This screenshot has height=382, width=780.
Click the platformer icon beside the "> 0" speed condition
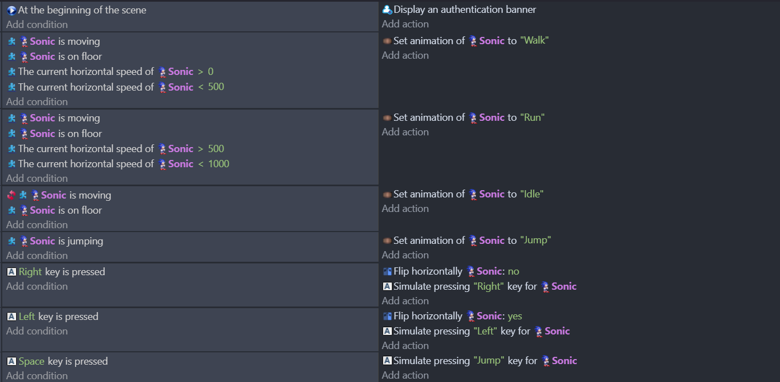point(11,72)
